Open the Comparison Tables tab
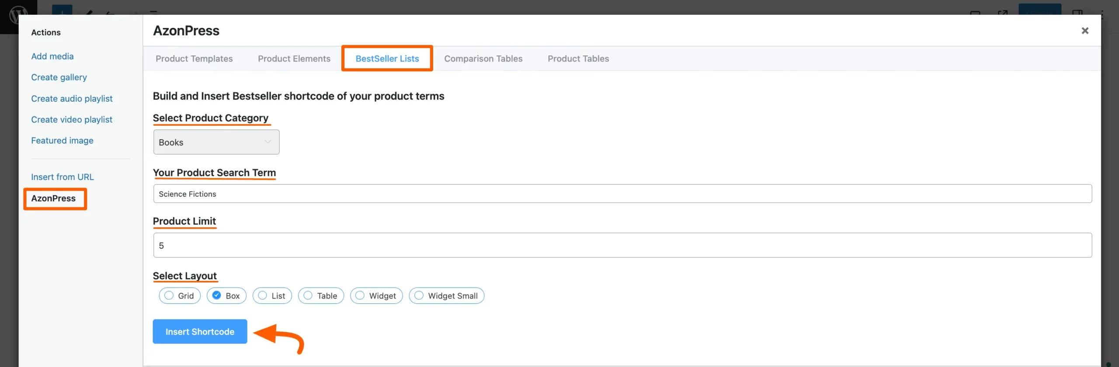1119x367 pixels. (x=483, y=58)
